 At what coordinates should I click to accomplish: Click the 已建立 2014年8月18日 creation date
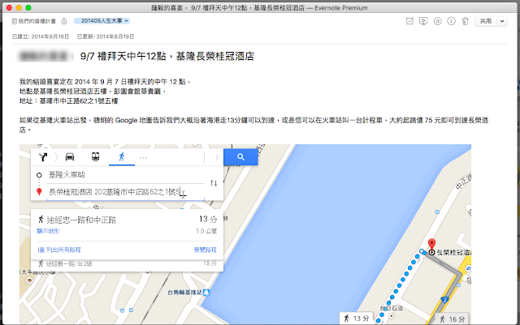[41, 36]
